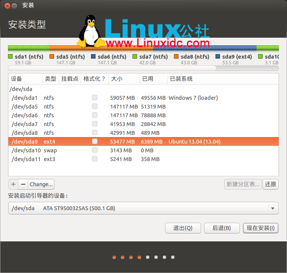Click the blue sda6 (ntfs) legend swatch
The image size is (287, 273).
93,56
